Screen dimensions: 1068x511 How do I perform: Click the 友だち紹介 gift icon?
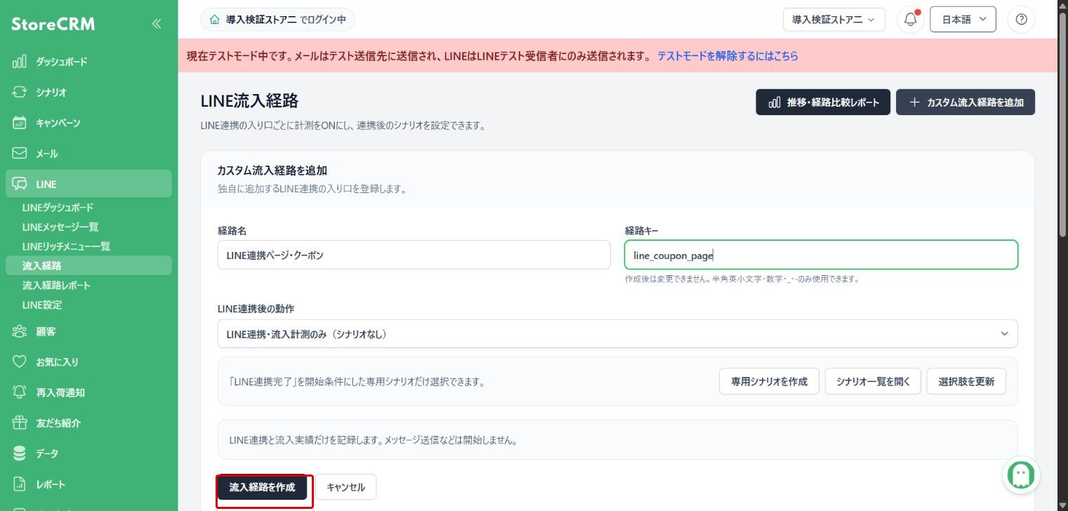coord(20,423)
